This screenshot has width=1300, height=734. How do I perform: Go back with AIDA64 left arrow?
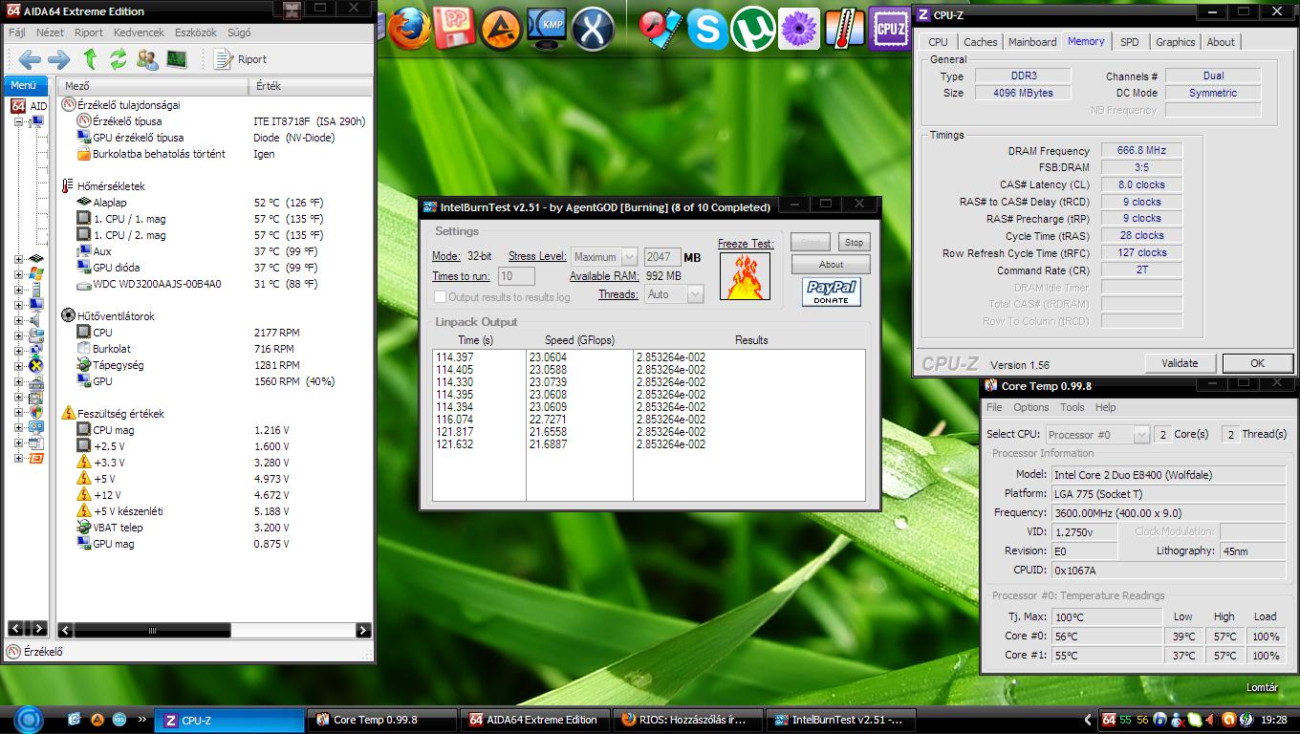tap(30, 59)
